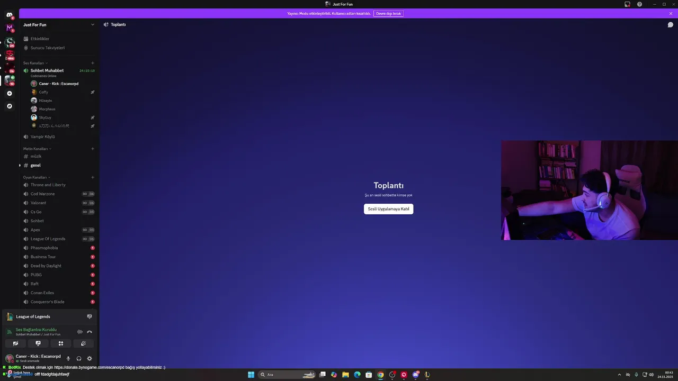Join Business Tour voice channel
This screenshot has width=678, height=381.
pyautogui.click(x=58, y=257)
